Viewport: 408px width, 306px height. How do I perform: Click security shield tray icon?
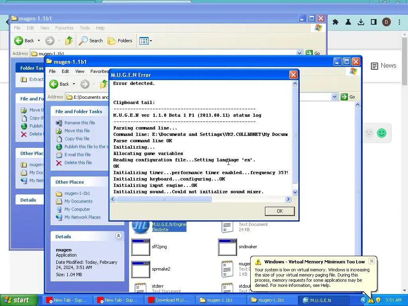pos(379,300)
